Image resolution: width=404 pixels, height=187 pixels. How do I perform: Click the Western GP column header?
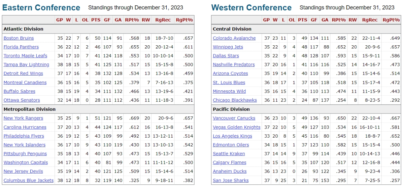click(266, 20)
